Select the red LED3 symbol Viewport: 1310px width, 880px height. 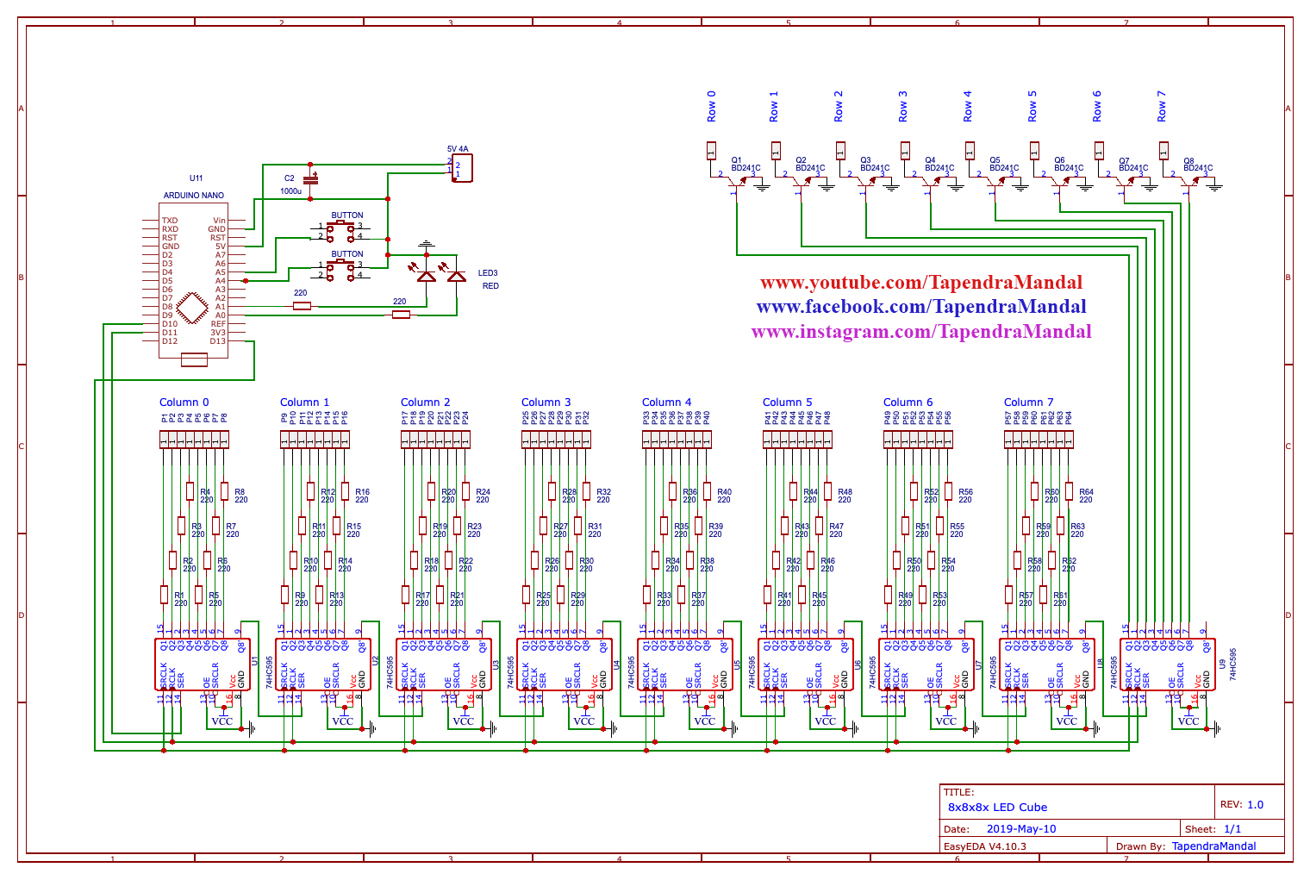click(456, 276)
